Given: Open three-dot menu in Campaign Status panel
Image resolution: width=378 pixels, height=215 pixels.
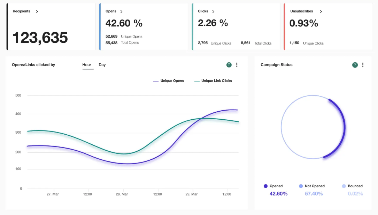Looking at the screenshot, I should coord(363,65).
